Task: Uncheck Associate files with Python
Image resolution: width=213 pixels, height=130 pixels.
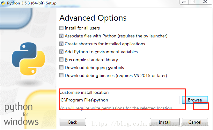Action: (61, 36)
